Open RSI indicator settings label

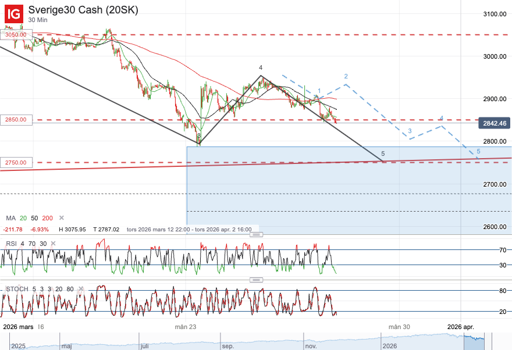pos(11,244)
